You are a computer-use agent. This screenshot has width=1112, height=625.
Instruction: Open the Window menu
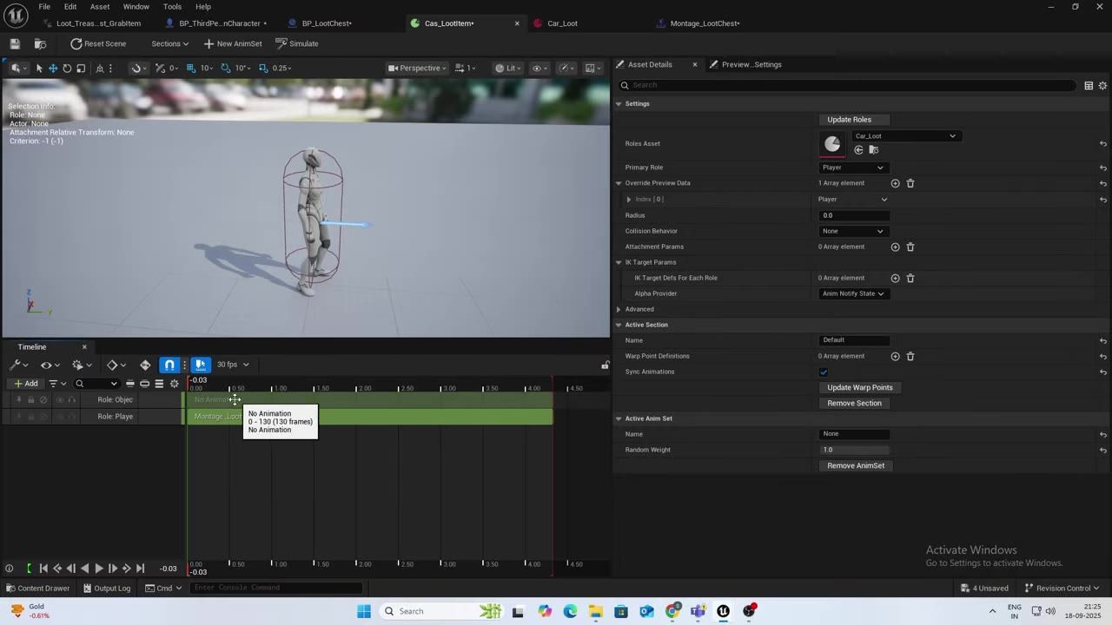[x=136, y=6]
